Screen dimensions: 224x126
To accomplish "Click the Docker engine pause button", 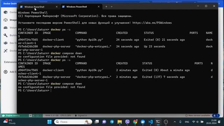I will pos(33,115).
